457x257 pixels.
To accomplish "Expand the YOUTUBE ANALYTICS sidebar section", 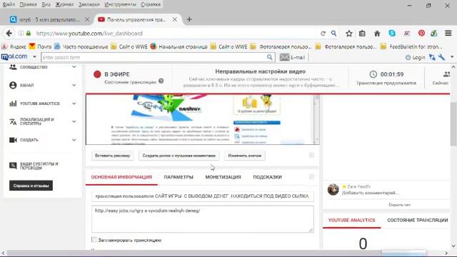I will tap(74, 104).
